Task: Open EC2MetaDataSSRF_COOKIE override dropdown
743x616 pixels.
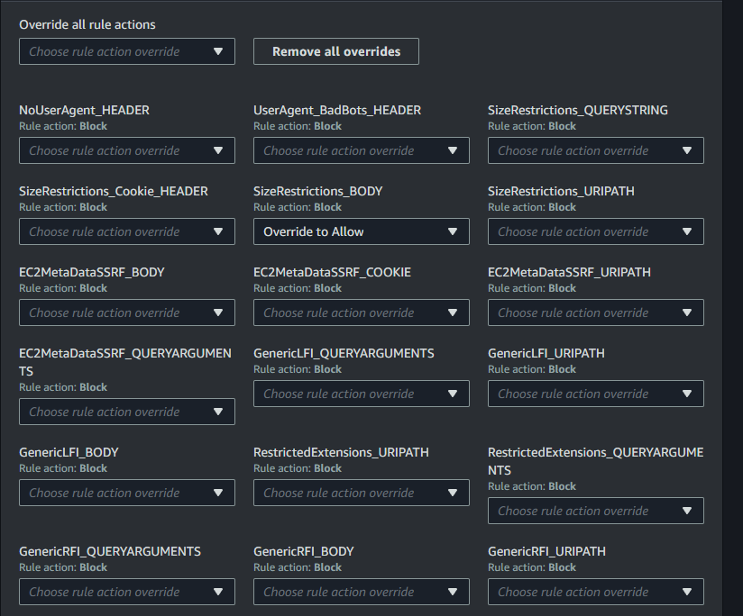Action: 361,313
